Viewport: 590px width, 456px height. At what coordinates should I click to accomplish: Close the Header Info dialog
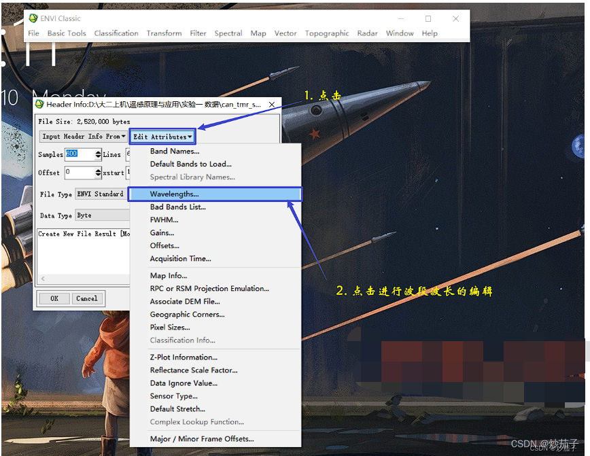pyautogui.click(x=272, y=104)
